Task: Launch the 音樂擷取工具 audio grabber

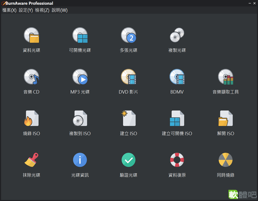Action: (x=226, y=77)
